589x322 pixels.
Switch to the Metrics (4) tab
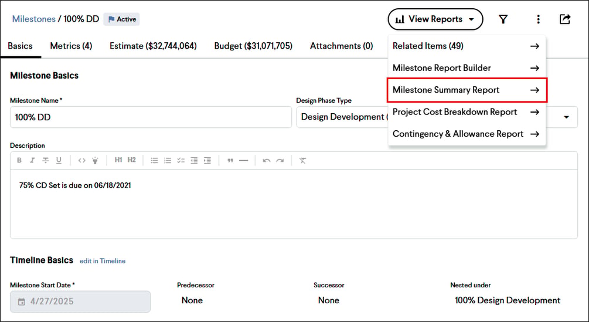(x=71, y=46)
